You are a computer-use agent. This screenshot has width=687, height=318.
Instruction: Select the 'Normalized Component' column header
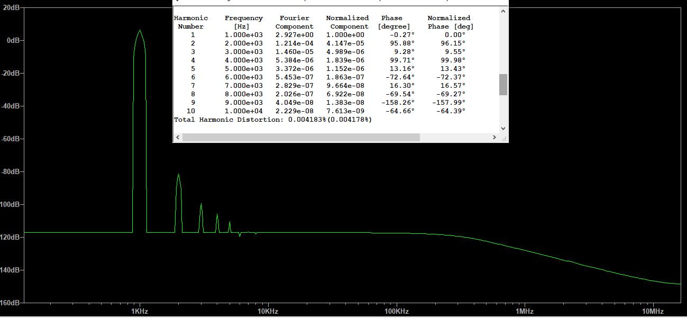[x=347, y=22]
